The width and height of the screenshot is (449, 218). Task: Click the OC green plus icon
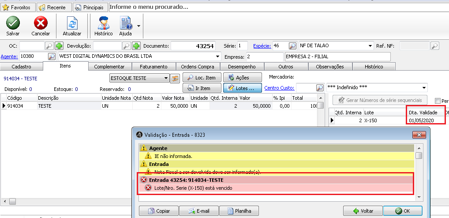click(x=59, y=46)
